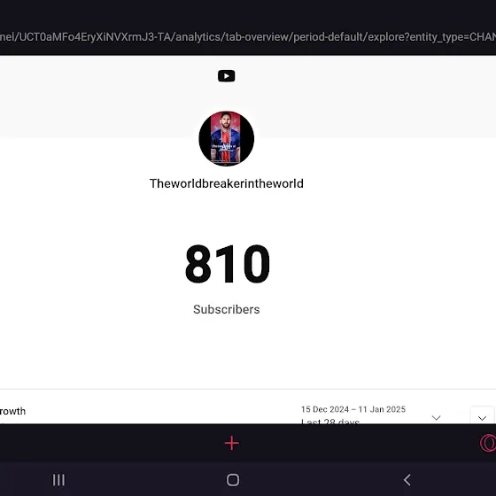
Task: Click the Subscribers label
Action: (227, 309)
